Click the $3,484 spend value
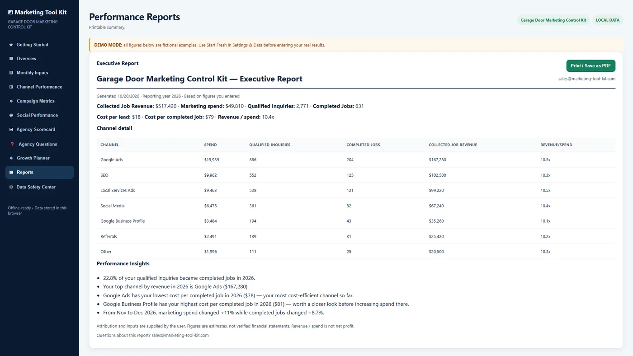The width and height of the screenshot is (633, 356). tap(210, 221)
